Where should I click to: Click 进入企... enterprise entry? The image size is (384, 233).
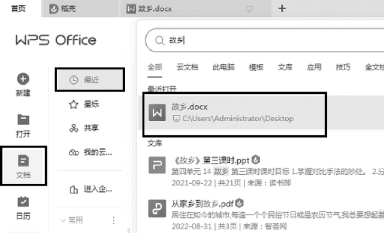[90, 189]
